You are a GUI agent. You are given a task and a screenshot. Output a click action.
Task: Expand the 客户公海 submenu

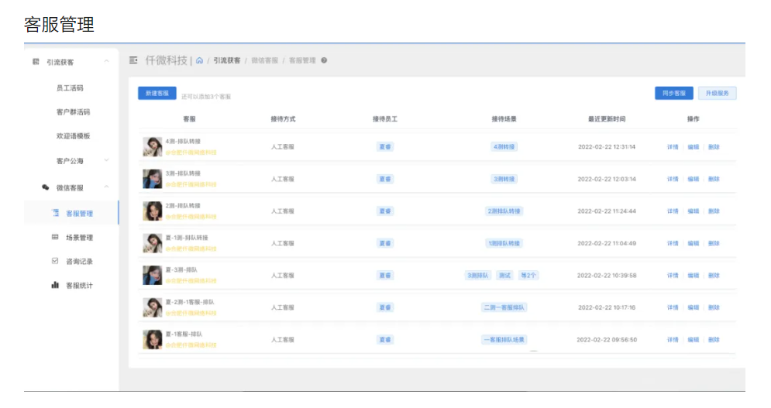click(106, 161)
